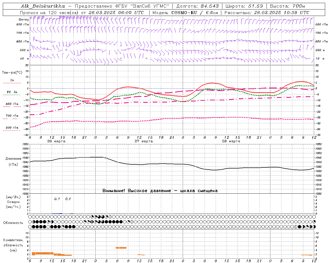The height and width of the screenshot is (263, 329).
Task: Click the '(гПа)' unit label under Давление
Action: [13, 164]
